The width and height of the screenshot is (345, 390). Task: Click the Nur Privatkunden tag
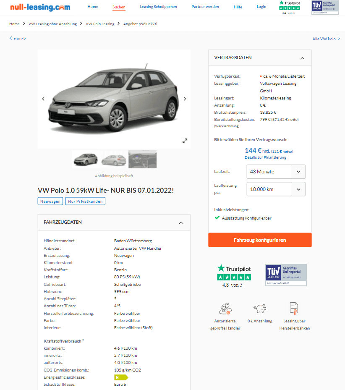point(85,201)
